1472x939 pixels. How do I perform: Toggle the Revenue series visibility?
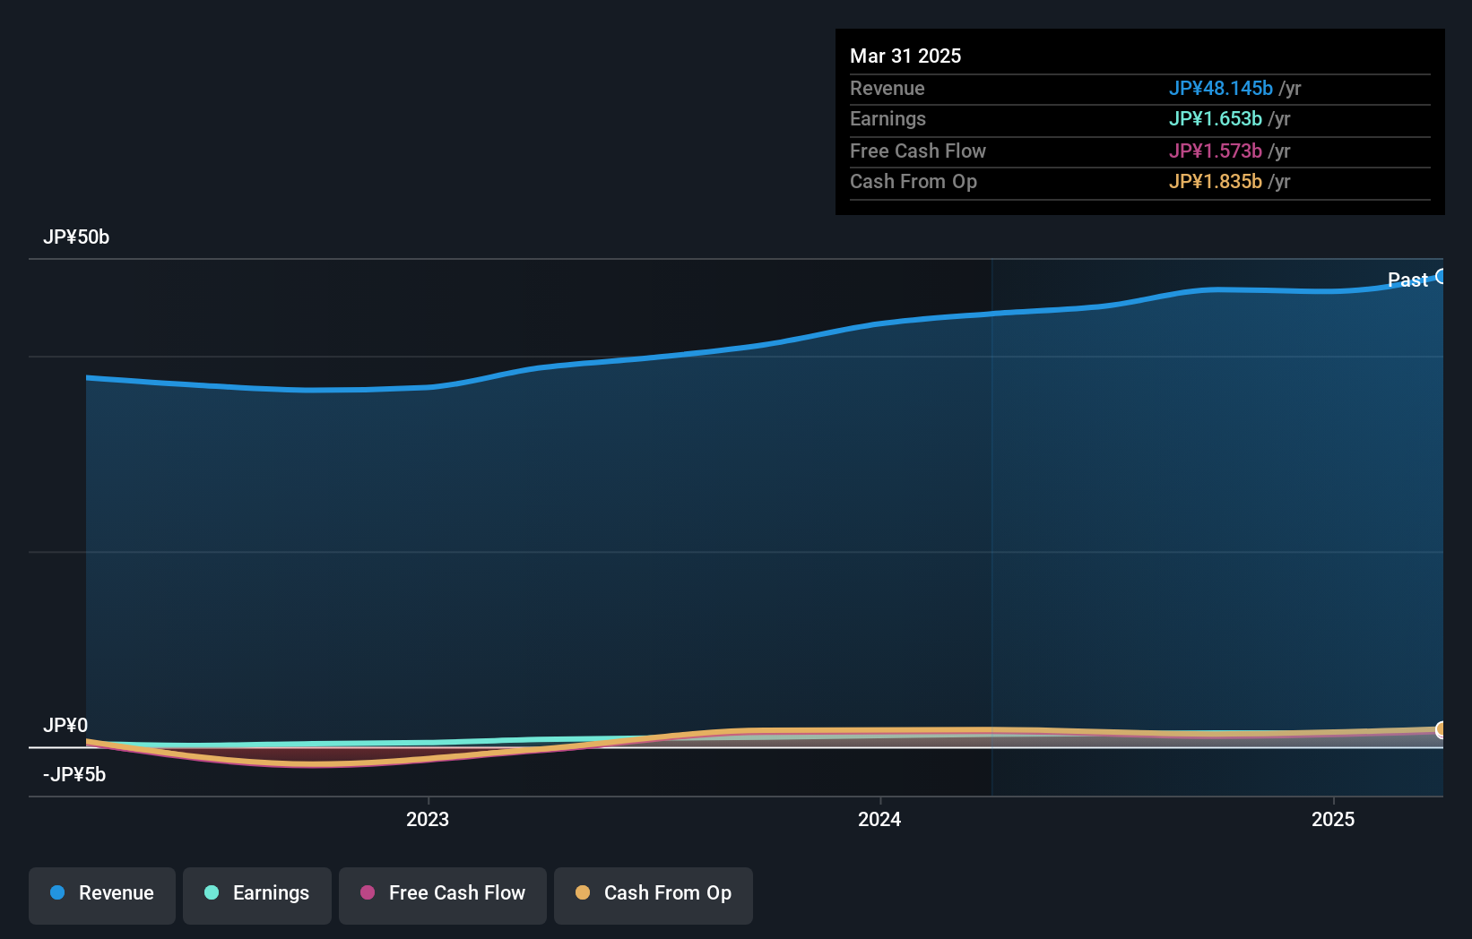tap(101, 894)
